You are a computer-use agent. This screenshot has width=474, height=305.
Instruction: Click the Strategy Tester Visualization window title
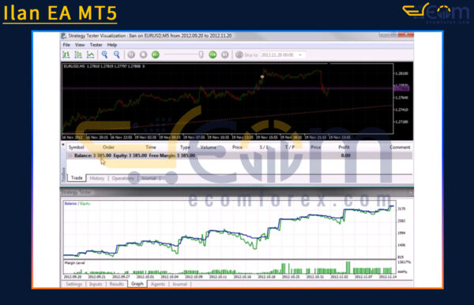[150, 35]
